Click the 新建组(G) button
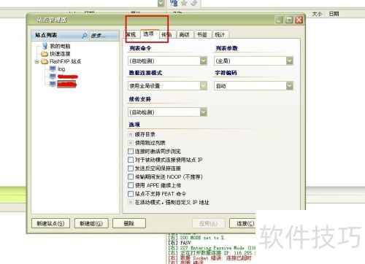This screenshot has width=365, height=264. click(x=91, y=223)
